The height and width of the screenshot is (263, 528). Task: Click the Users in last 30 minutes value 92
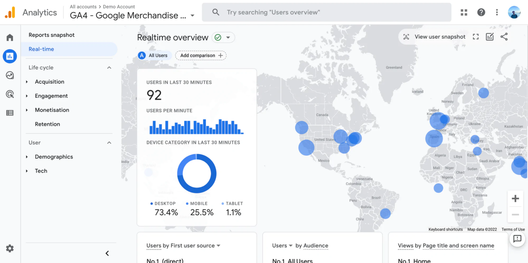(x=154, y=95)
